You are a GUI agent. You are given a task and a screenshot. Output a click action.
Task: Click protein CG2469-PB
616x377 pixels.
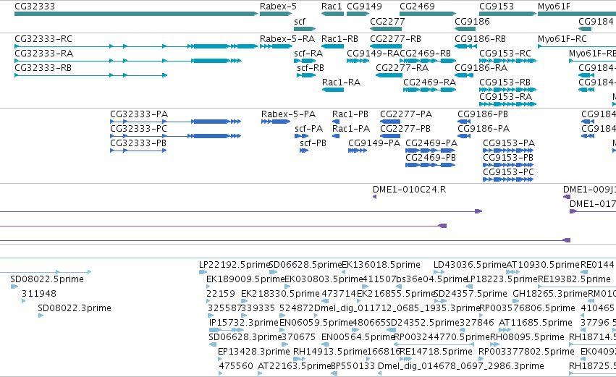pyautogui.click(x=431, y=158)
